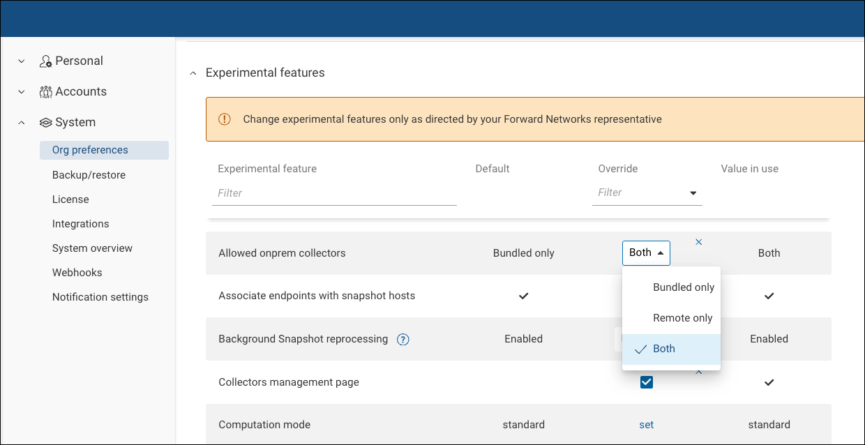865x445 pixels.
Task: Click the checkmark beside Both in the dropdown list
Action: click(x=640, y=349)
